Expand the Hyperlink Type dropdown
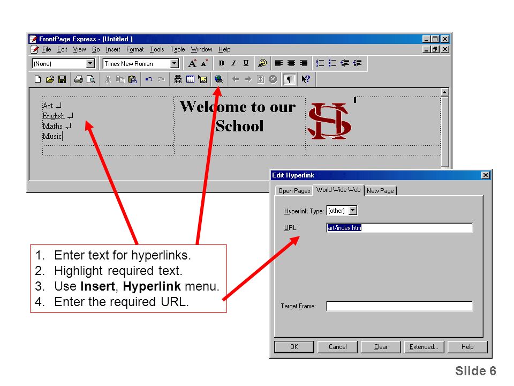514x386 pixels. (x=353, y=210)
